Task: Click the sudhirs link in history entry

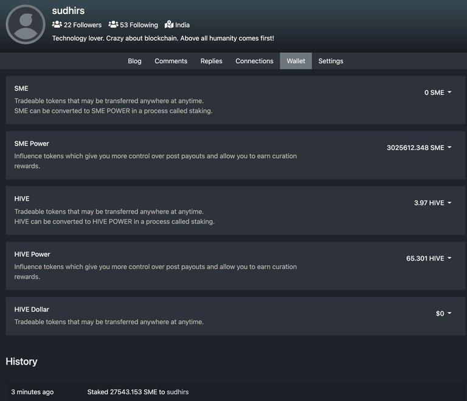Action: pyautogui.click(x=178, y=392)
